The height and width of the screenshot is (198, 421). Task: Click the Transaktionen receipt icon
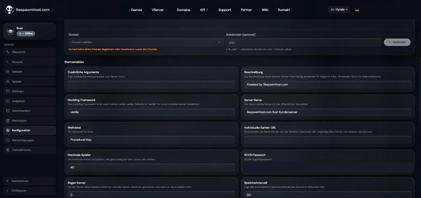tap(8, 150)
